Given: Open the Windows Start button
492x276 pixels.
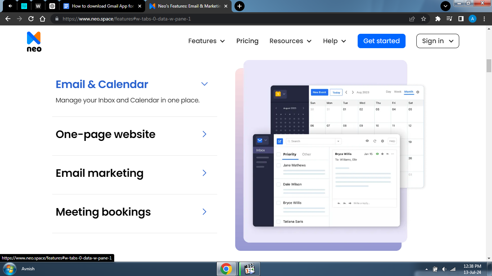Looking at the screenshot, I should point(9,269).
